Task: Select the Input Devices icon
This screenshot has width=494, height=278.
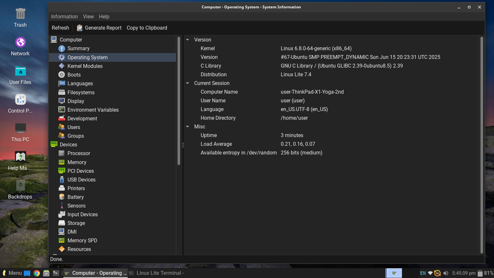Action: coord(62,214)
